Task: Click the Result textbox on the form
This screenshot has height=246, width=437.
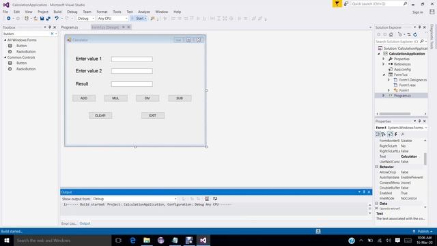Action: pyautogui.click(x=132, y=84)
